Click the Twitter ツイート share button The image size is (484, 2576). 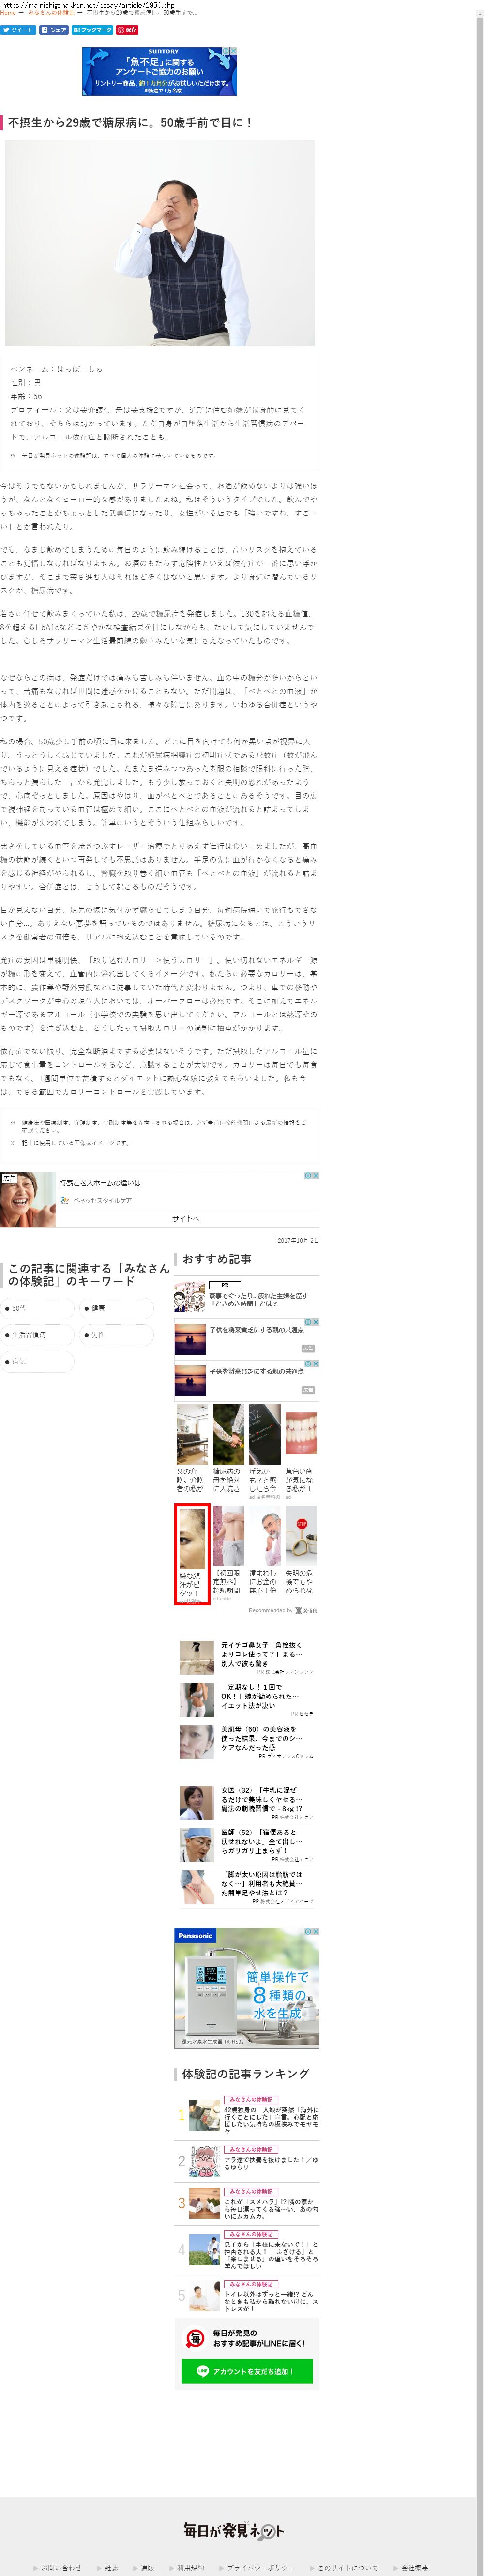click(17, 30)
